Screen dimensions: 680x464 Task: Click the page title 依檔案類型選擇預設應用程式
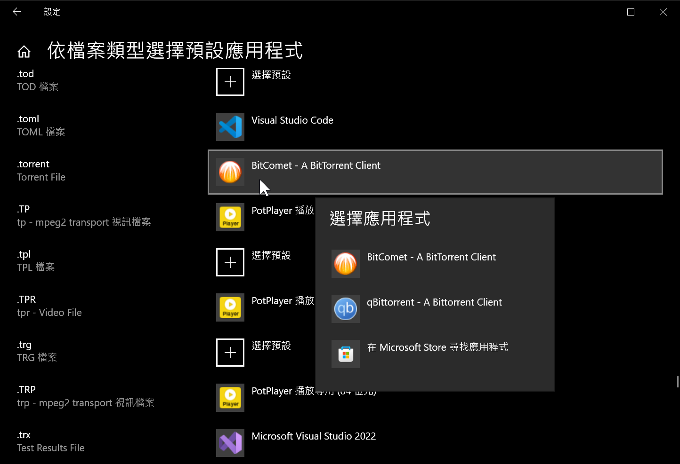(x=175, y=51)
